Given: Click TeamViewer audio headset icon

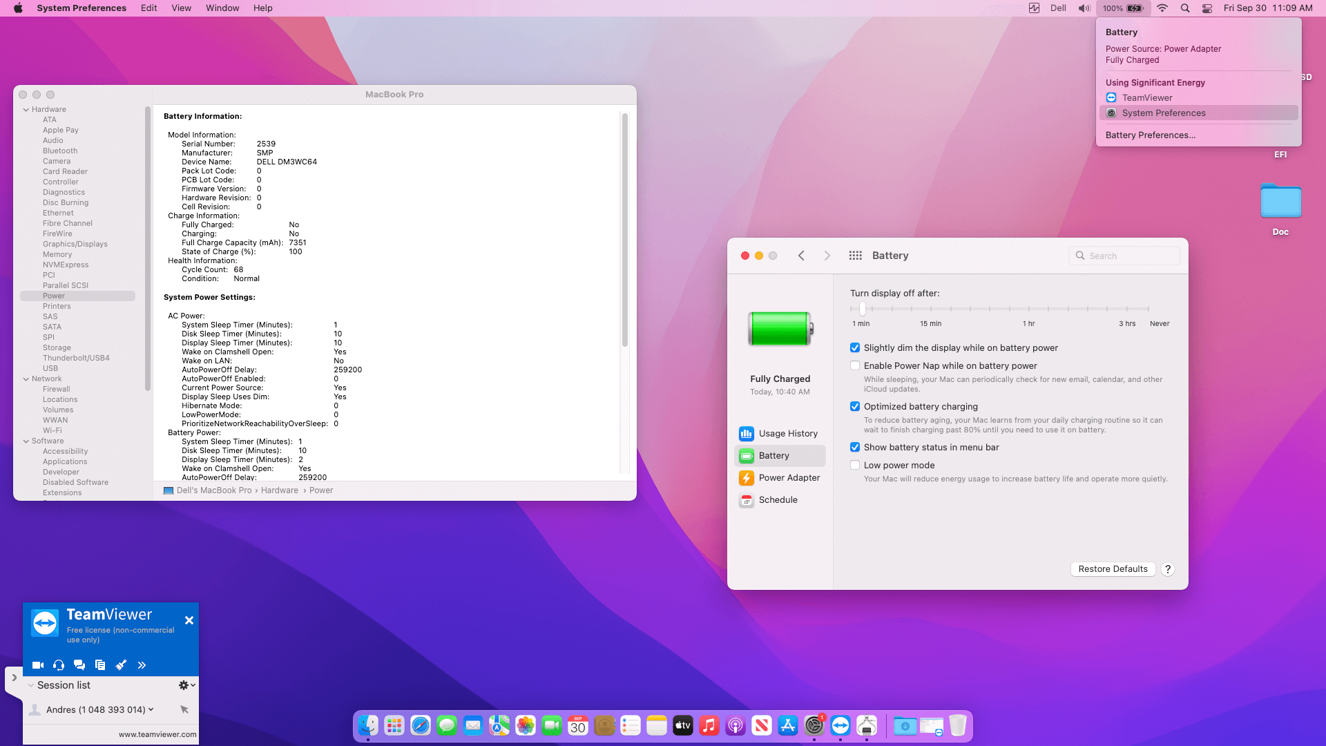Looking at the screenshot, I should 59,665.
